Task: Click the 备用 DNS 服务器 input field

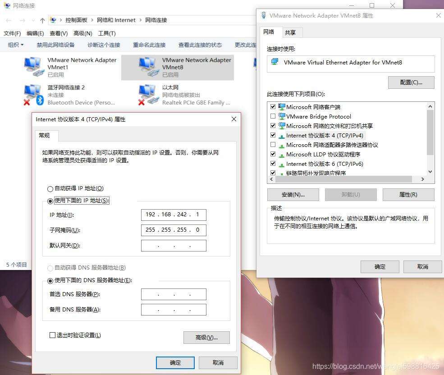Action: (x=174, y=310)
